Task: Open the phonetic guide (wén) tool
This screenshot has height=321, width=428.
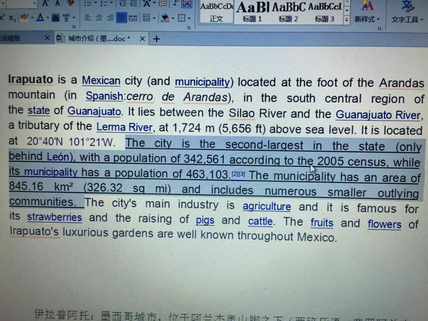Action: tap(66, 18)
